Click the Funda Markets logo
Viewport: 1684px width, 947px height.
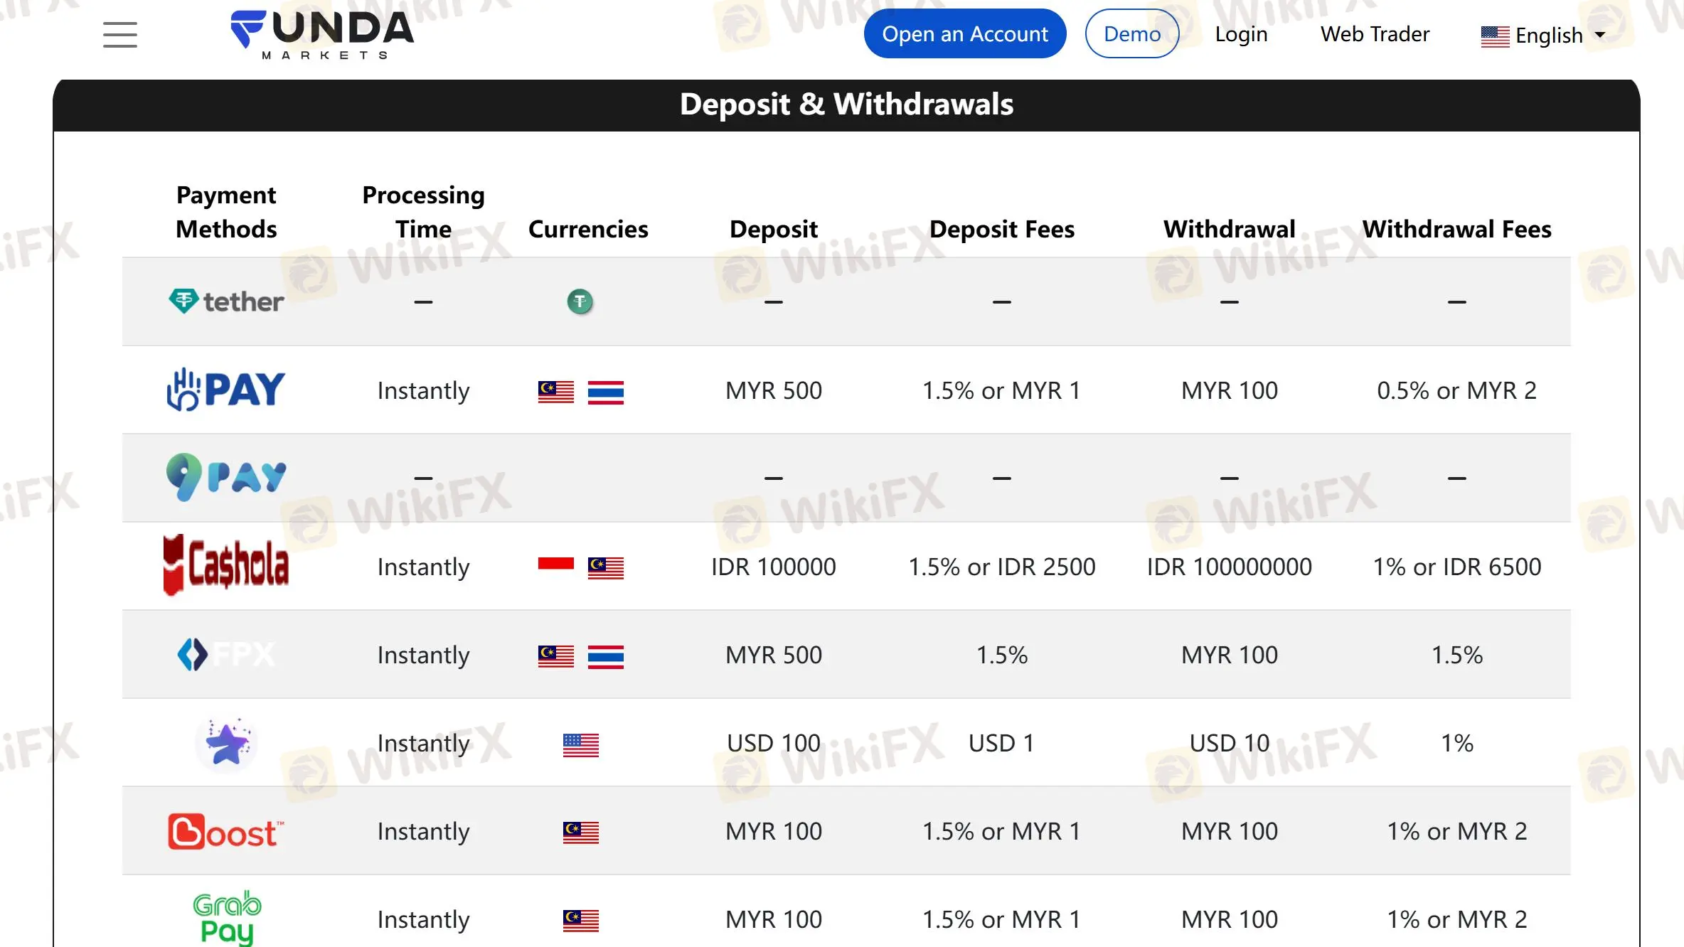[x=322, y=34]
